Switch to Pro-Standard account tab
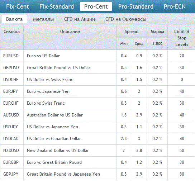Screen dimensions: 195x181 tap(136, 6)
